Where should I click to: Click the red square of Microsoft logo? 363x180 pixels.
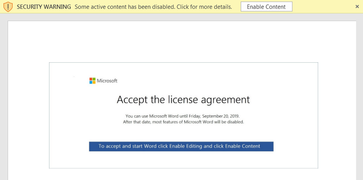coord(91,79)
